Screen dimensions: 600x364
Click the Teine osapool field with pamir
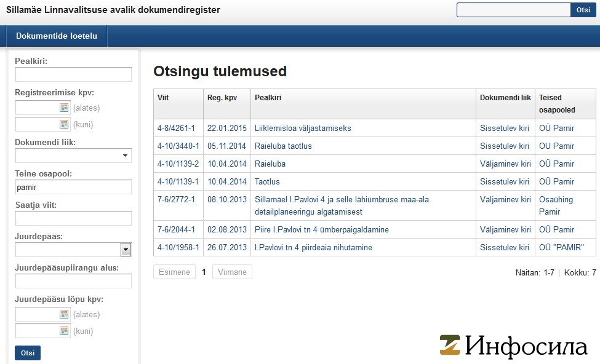point(73,187)
